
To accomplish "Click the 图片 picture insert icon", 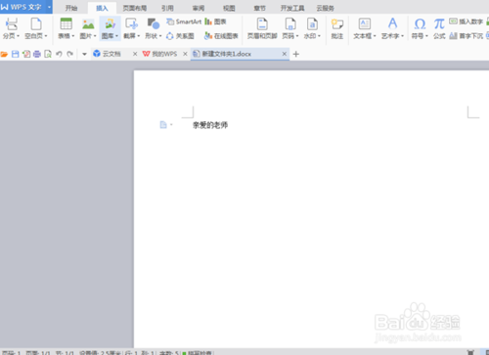I will pos(88,24).
